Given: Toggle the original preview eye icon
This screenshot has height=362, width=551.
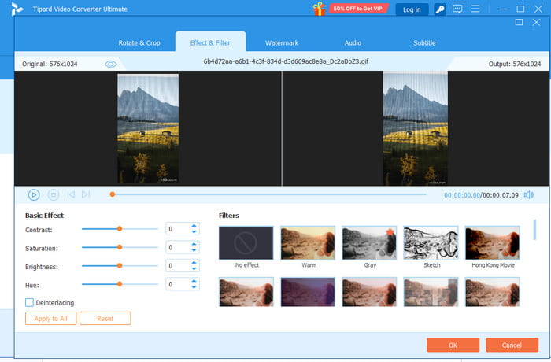Looking at the screenshot, I should click(x=111, y=64).
